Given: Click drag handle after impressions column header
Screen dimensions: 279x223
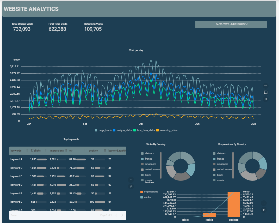Looking at the screenshot, I should [x=66, y=151].
